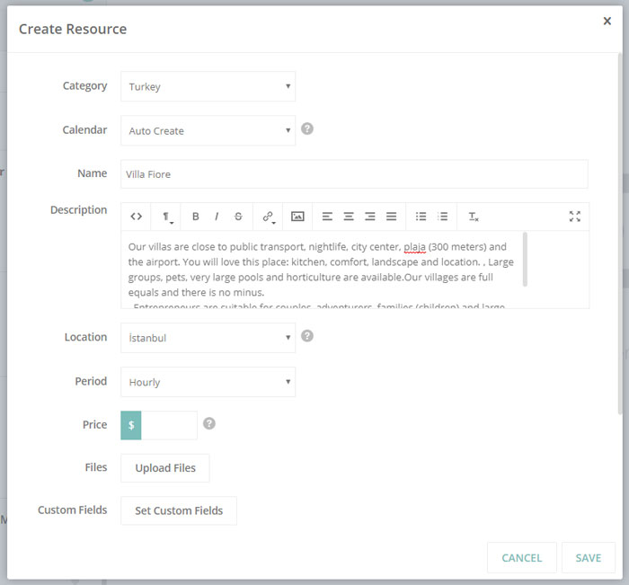Align description text to the left

[x=327, y=217]
